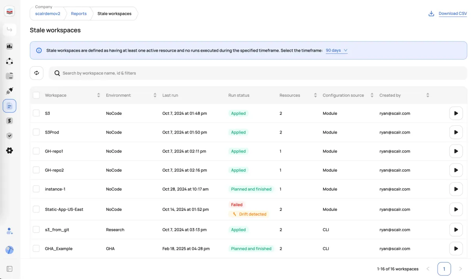
Task: Select the environments cluster icon in sidebar
Action: coord(9,61)
